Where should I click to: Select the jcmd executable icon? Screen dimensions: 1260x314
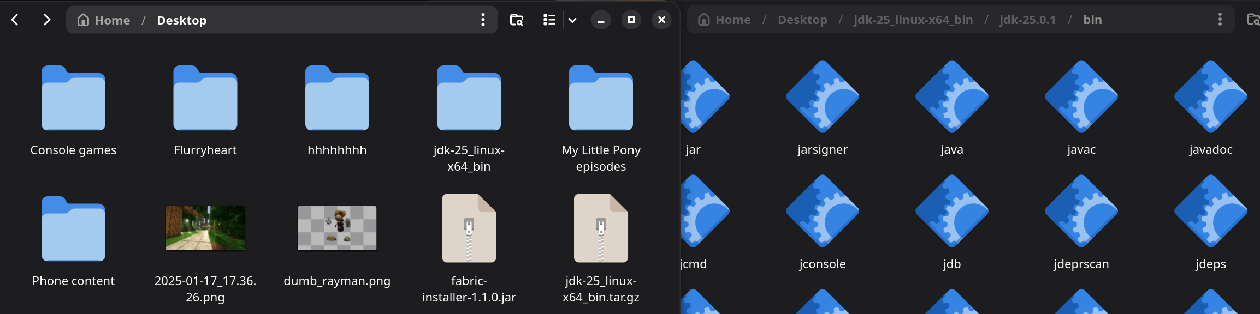coord(705,211)
